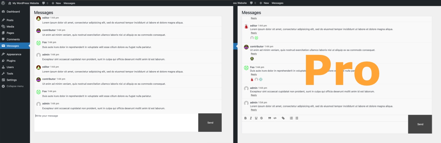441x143 pixels.
Task: Click Send in the right Pro panel
Action: pyautogui.click(x=420, y=124)
